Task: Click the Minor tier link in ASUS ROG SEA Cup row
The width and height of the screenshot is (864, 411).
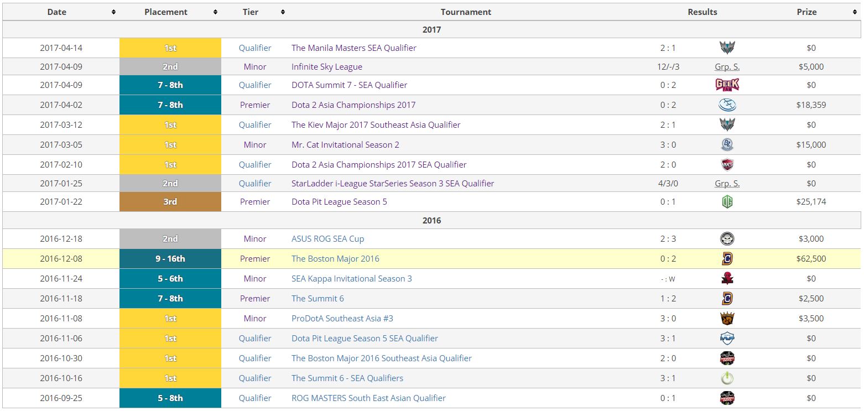Action: point(255,239)
